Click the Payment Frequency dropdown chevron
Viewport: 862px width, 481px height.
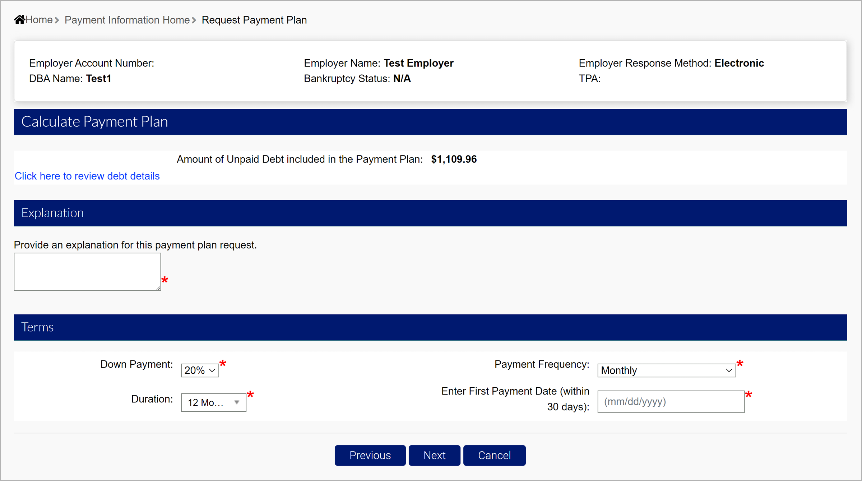(728, 370)
